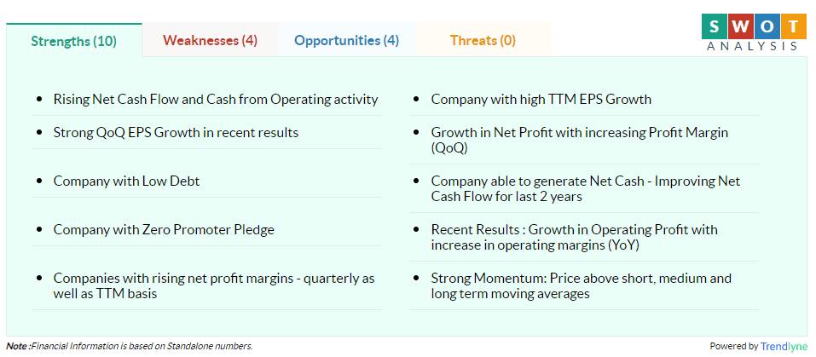Select the Threats (0) tab

pos(483,40)
